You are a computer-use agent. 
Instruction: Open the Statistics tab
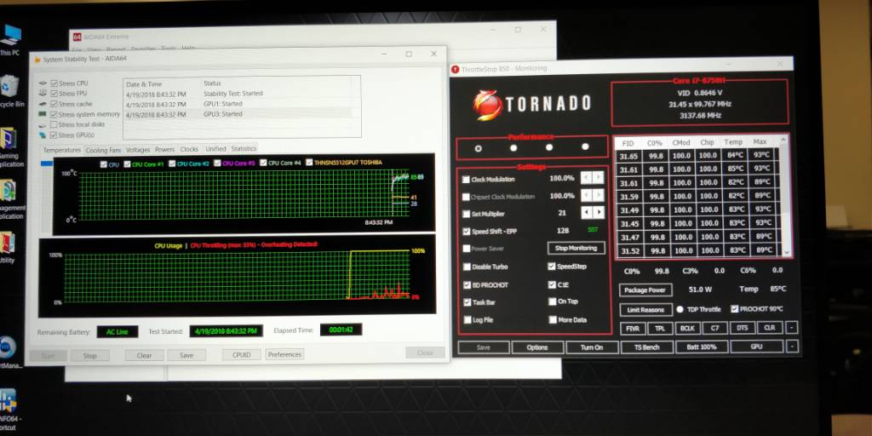coord(244,148)
